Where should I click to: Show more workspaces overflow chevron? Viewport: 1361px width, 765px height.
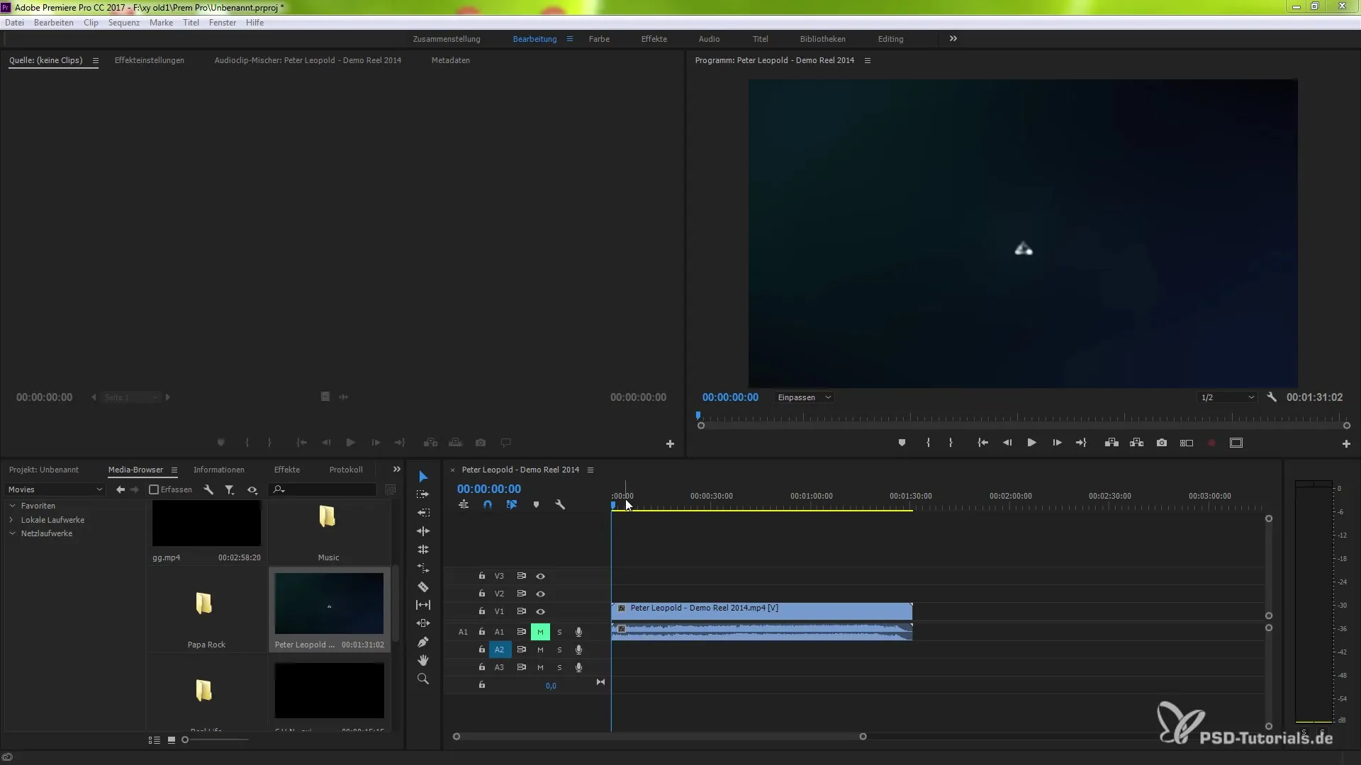[x=953, y=39]
